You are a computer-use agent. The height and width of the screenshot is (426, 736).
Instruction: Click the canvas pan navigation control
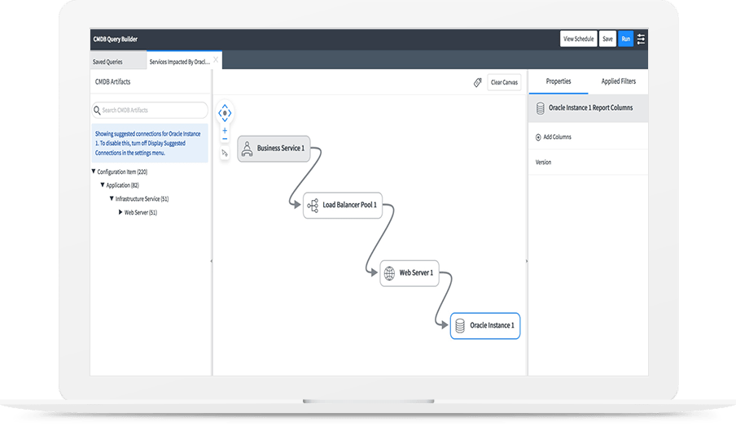click(225, 113)
